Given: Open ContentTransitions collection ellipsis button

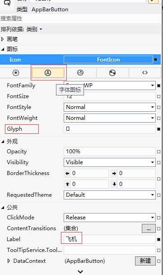Looking at the screenshot, I should [149, 228].
